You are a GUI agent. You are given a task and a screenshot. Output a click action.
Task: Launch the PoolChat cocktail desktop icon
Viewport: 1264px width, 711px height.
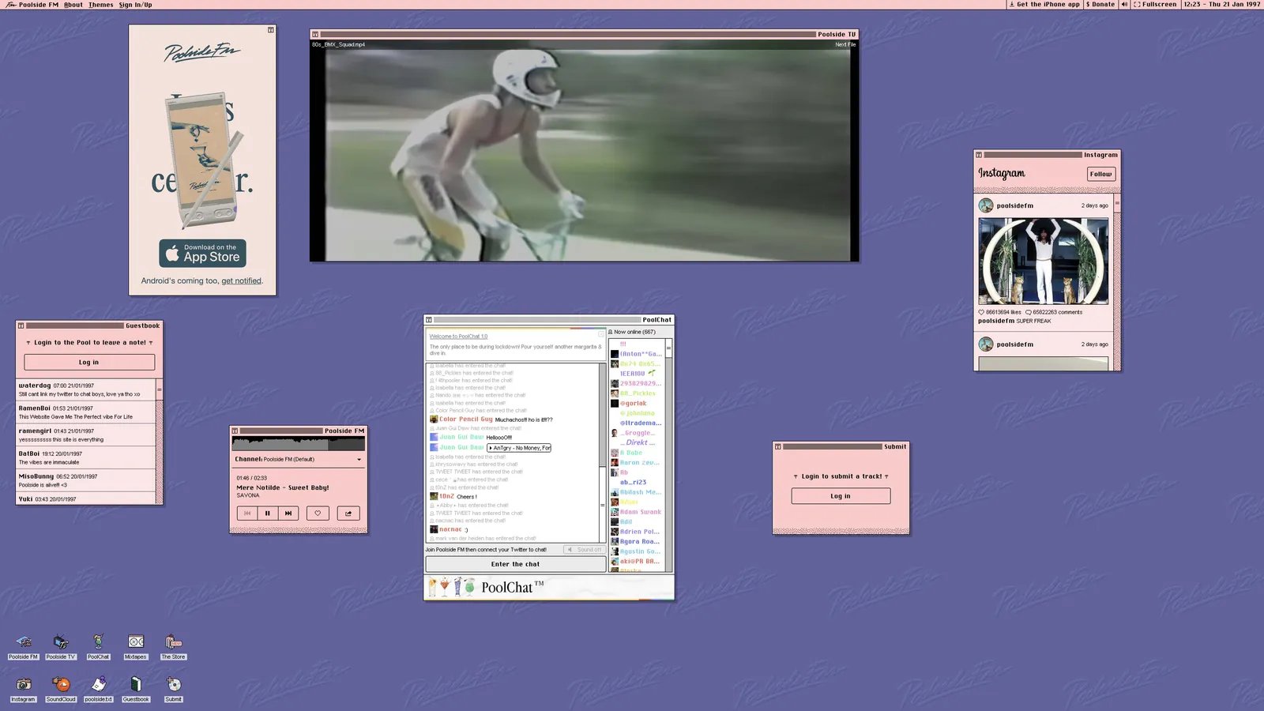98,646
